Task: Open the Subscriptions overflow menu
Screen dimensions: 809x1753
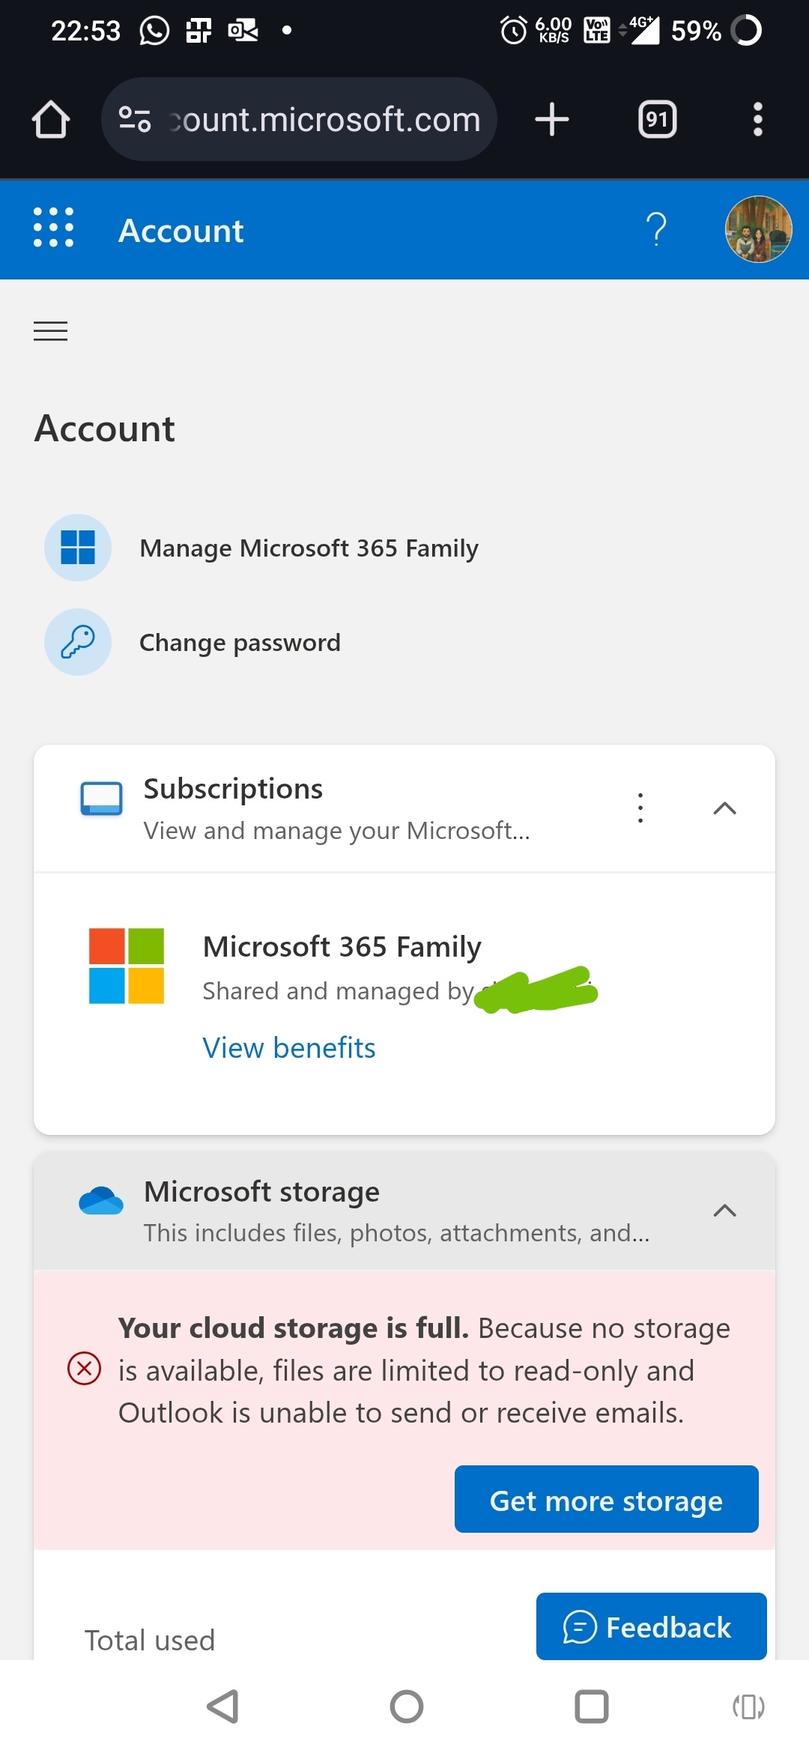Action: (x=640, y=808)
